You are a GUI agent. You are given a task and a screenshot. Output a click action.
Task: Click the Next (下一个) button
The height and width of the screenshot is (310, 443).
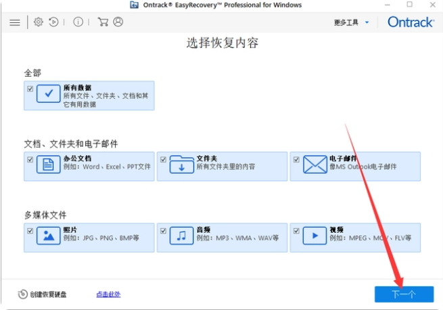tap(404, 294)
